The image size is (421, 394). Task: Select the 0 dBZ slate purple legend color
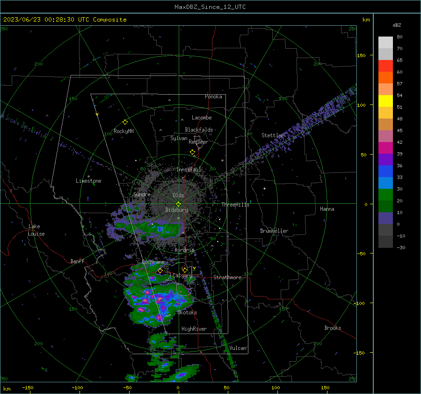click(x=385, y=218)
